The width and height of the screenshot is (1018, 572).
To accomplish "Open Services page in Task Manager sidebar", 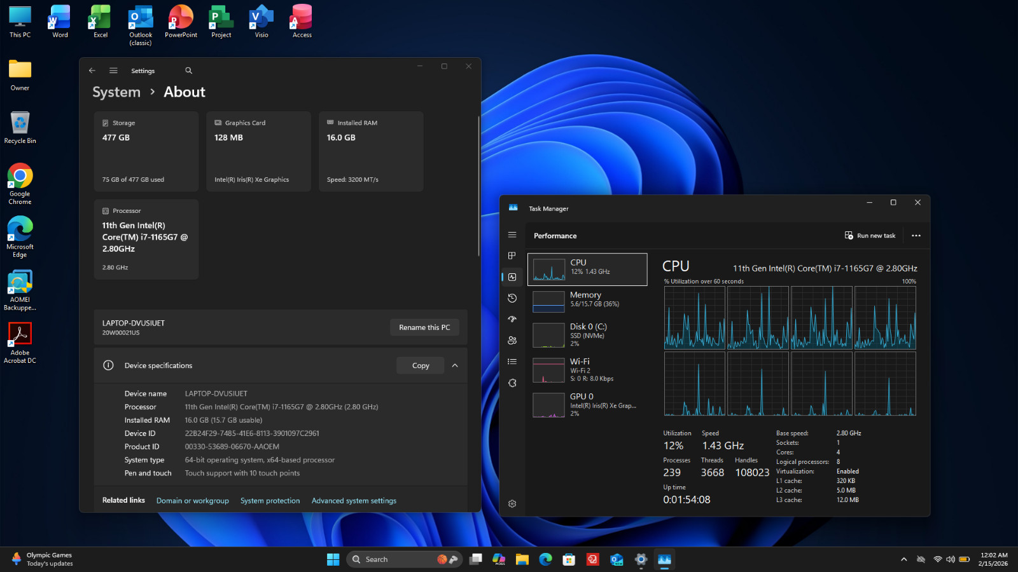I will point(512,383).
